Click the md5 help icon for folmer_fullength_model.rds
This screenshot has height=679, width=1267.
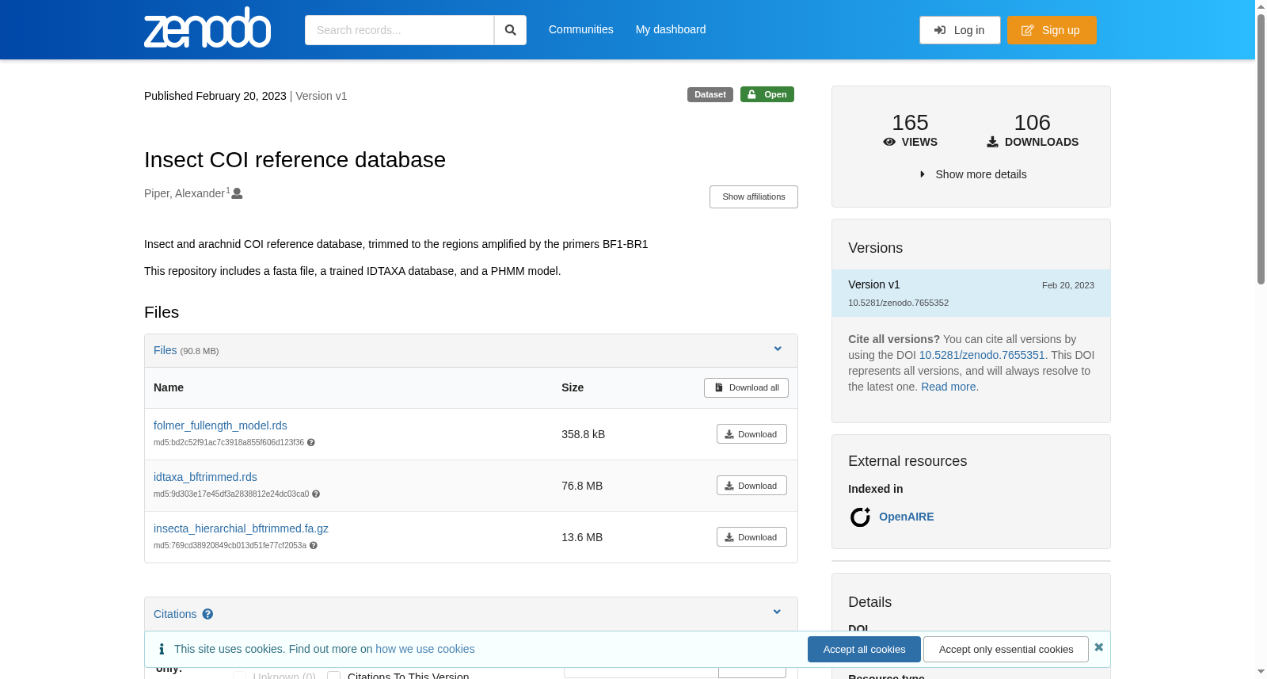pos(311,443)
